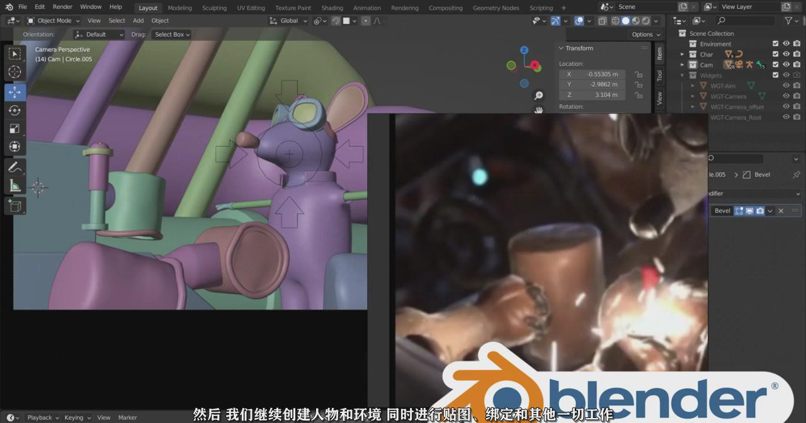Activate the Transform tool

pos(14,147)
